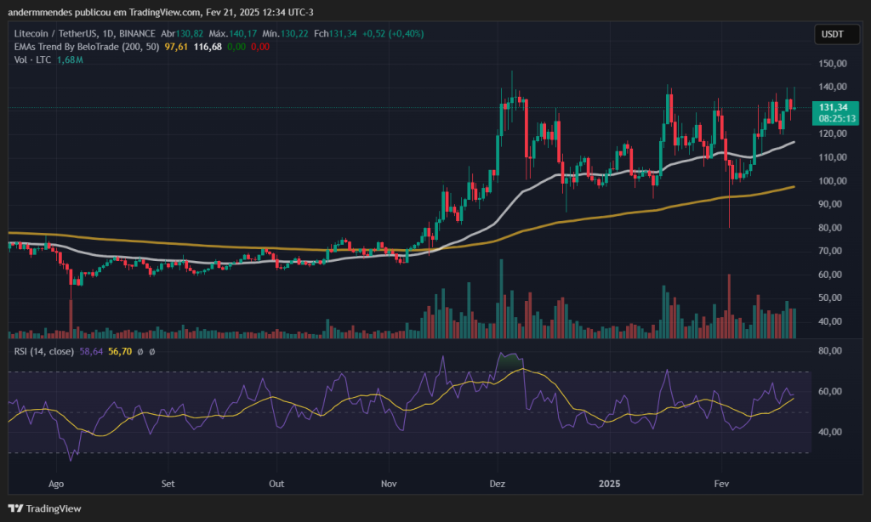Click the RSI (14, close) indicator label

[44, 351]
